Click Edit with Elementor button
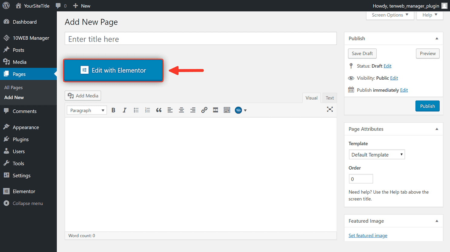This screenshot has height=252, width=450. pos(113,70)
